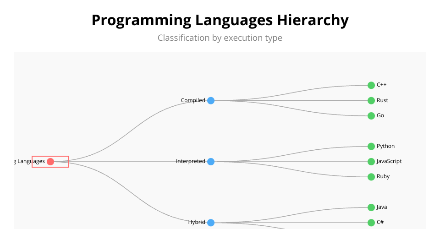Click the Programming Languages Hierarchy title
Viewport: 440px width, 229px height.
click(220, 21)
